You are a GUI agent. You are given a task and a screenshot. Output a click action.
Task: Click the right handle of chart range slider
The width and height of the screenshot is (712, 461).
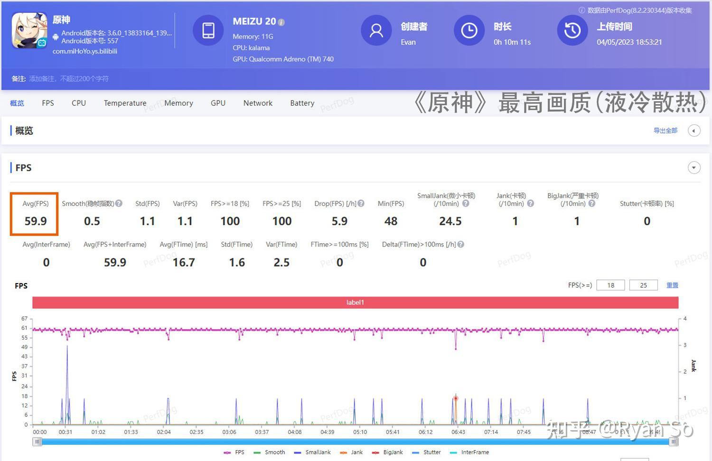[x=674, y=442]
